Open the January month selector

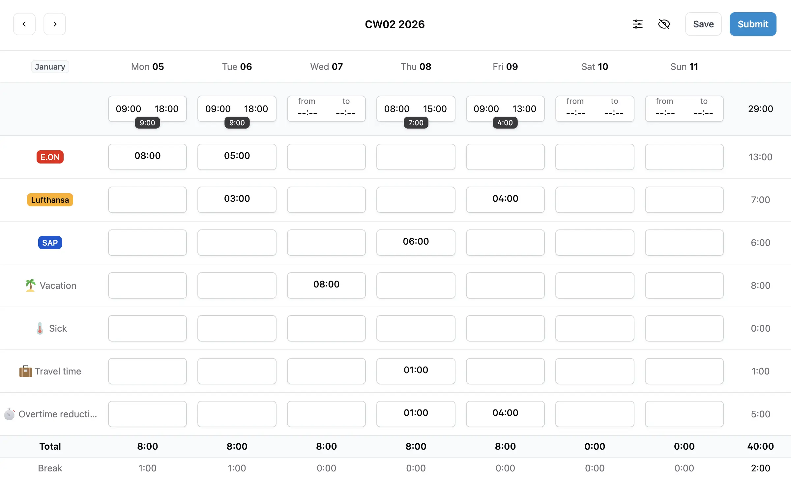pyautogui.click(x=50, y=67)
